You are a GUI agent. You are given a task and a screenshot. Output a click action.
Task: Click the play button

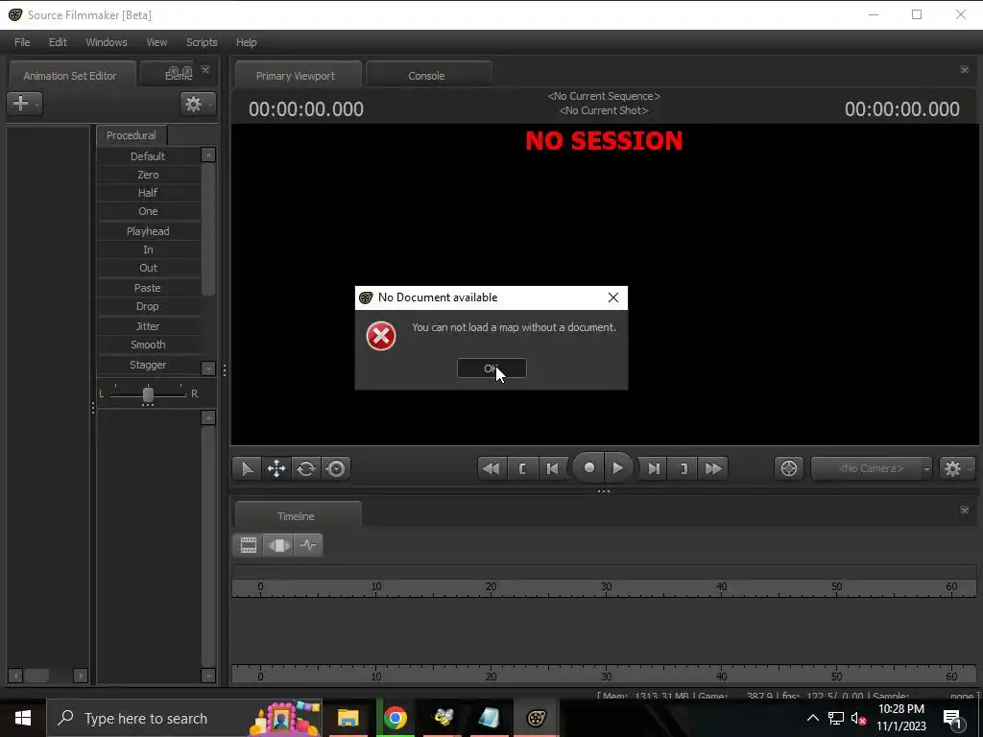point(618,467)
